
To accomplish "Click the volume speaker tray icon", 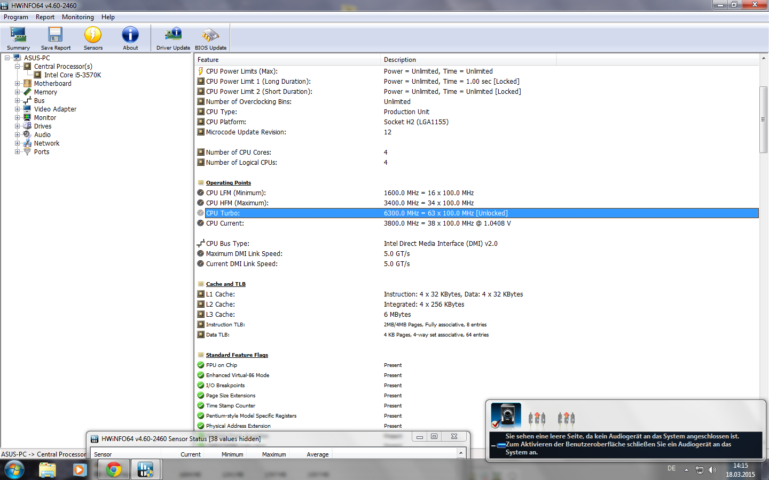I will [x=712, y=470].
